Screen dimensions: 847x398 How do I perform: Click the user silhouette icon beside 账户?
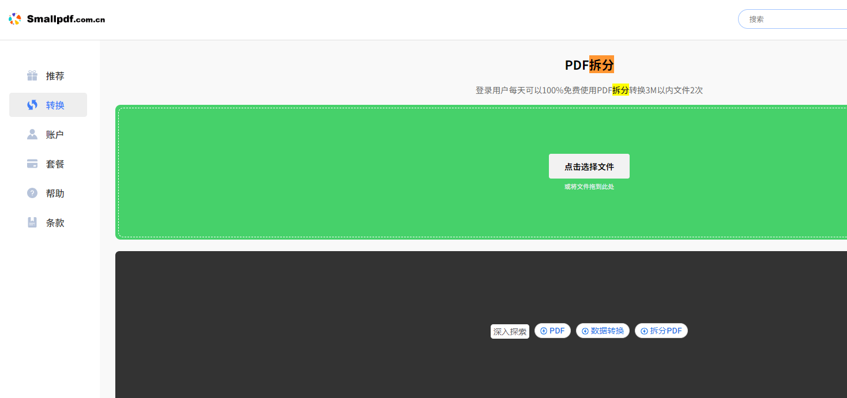click(x=32, y=134)
